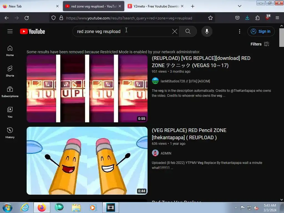Screen dimensions: 284x213
Task: Start voice search with the microphone
Action: (207, 31)
